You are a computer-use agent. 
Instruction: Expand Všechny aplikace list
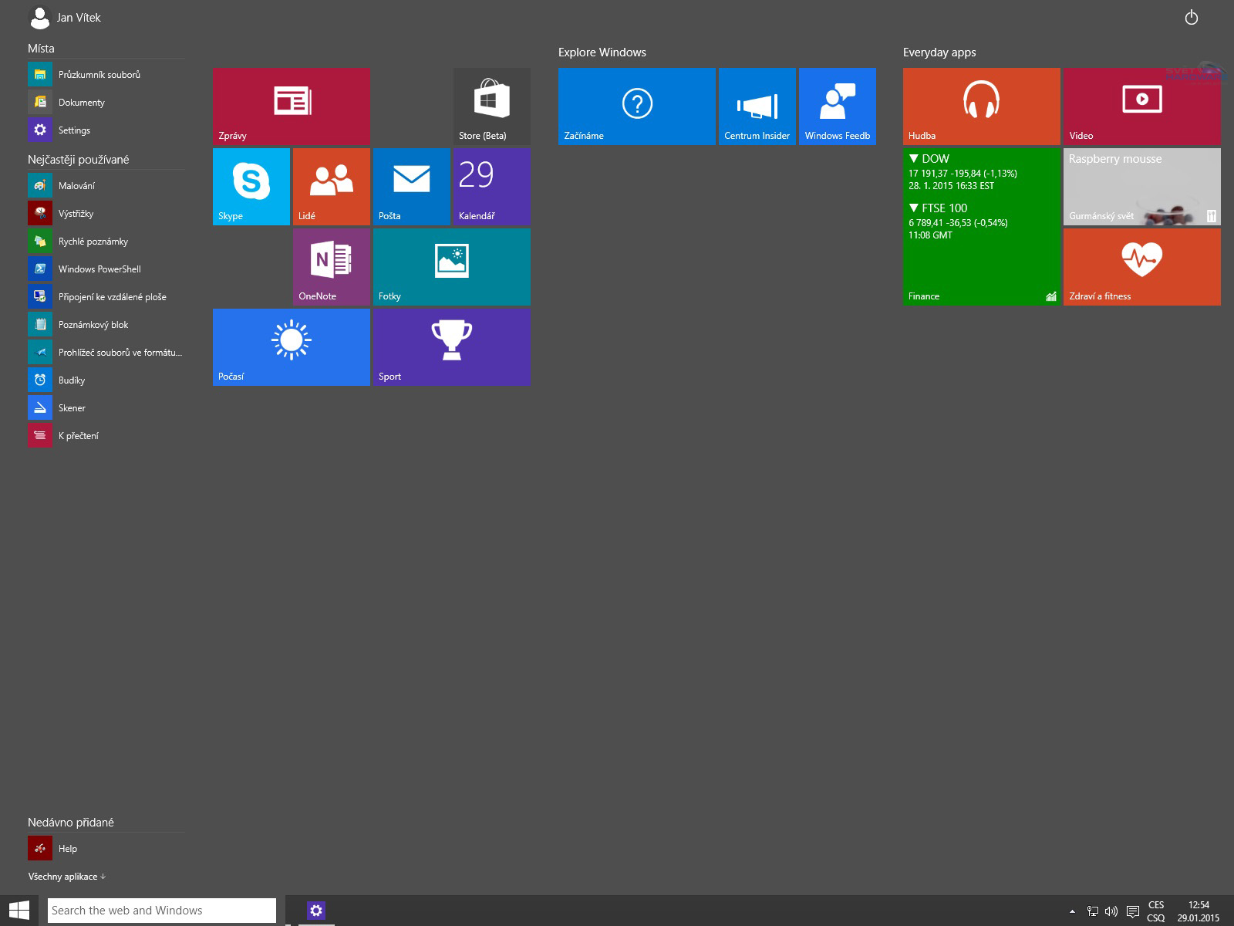(67, 877)
